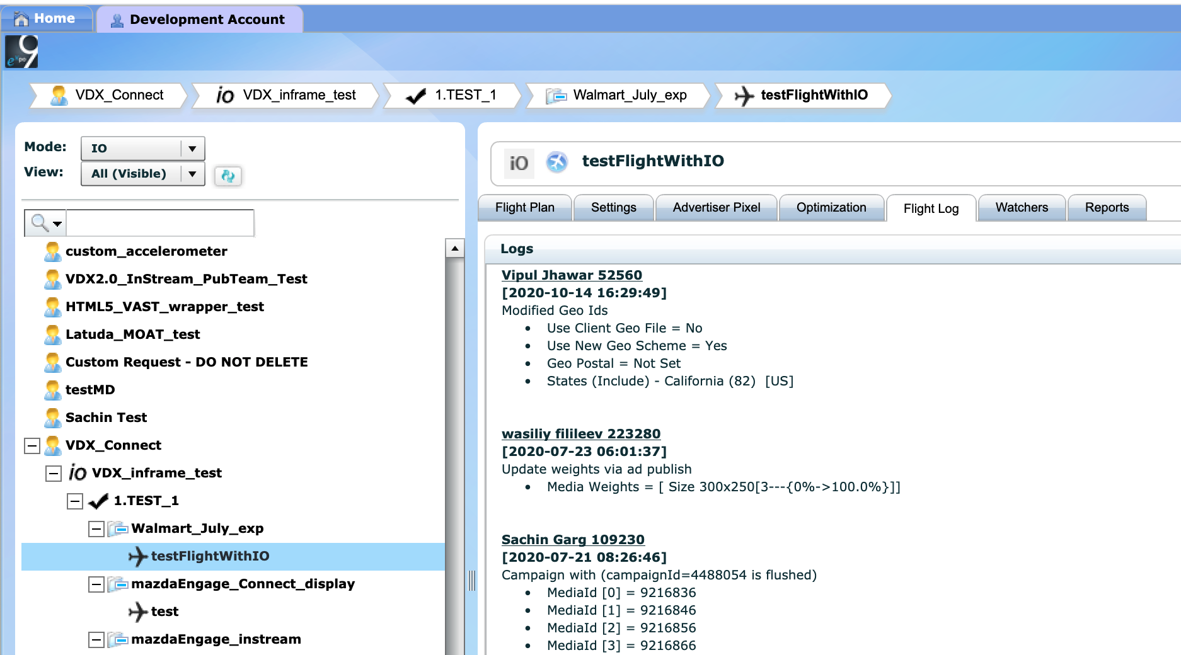Click the airplane icon in testFlightWithIO breadcrumb
The height and width of the screenshot is (655, 1181).
pyautogui.click(x=744, y=96)
